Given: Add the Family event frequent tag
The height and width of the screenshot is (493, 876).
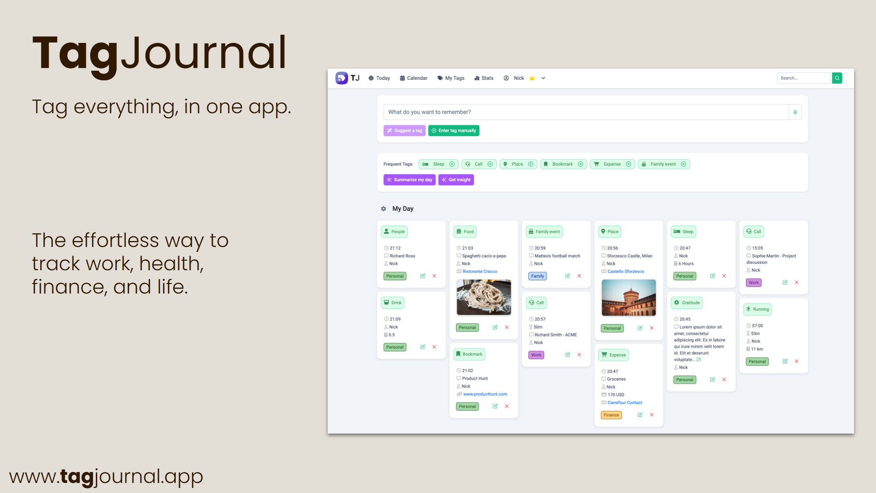Looking at the screenshot, I should (683, 164).
